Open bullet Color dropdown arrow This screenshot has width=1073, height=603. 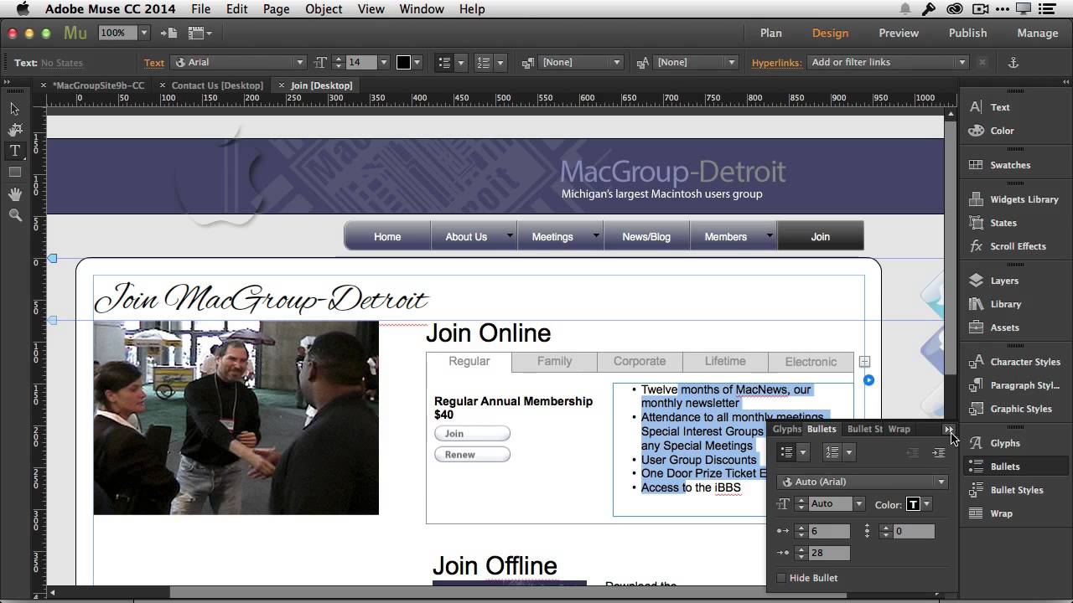pos(926,504)
